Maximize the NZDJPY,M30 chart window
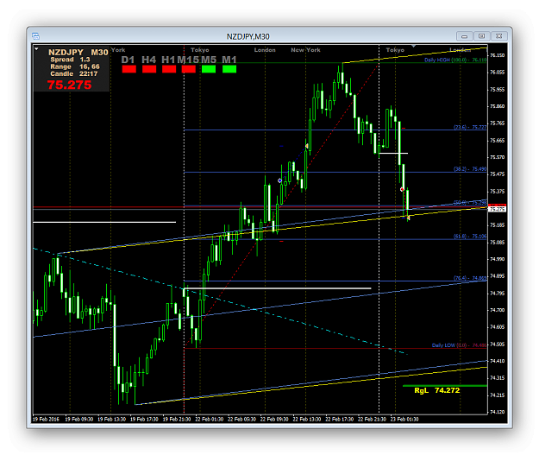The height and width of the screenshot is (455, 539). 481,36
